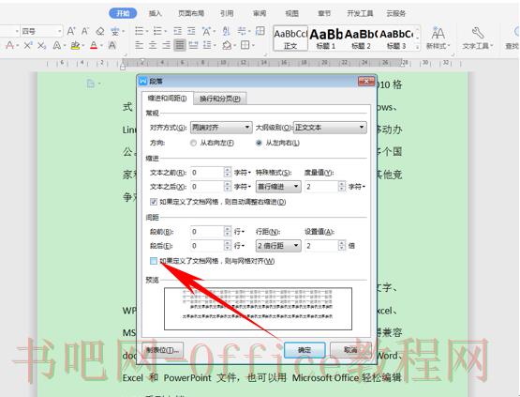Expand the 行距 line spacing dropdown
Image resolution: width=520 pixels, height=397 pixels.
[x=278, y=246]
